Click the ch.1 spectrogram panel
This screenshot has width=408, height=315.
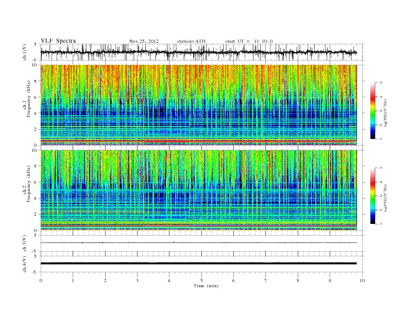tap(198, 105)
